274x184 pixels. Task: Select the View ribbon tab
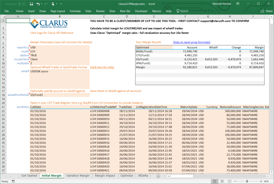click(112, 11)
